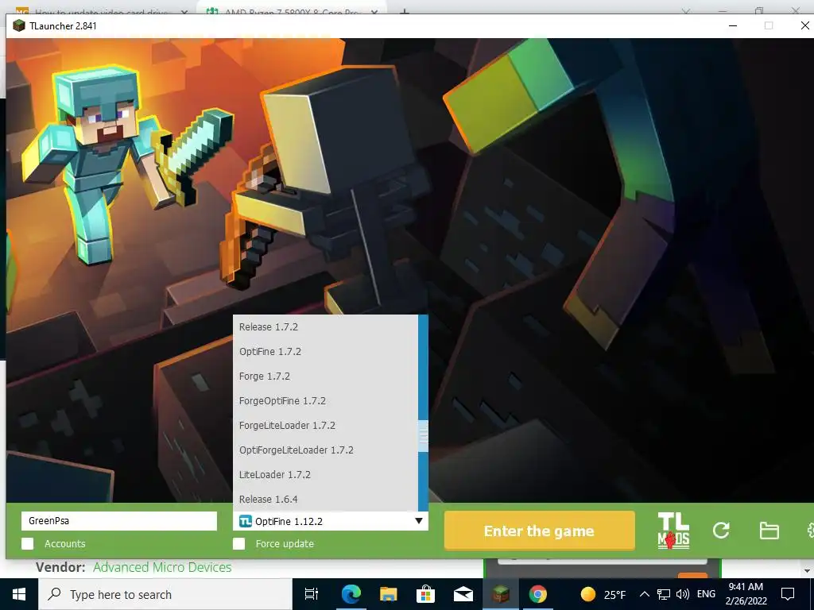Image resolution: width=814 pixels, height=610 pixels.
Task: Collapse the version dropdown arrow
Action: pos(419,521)
